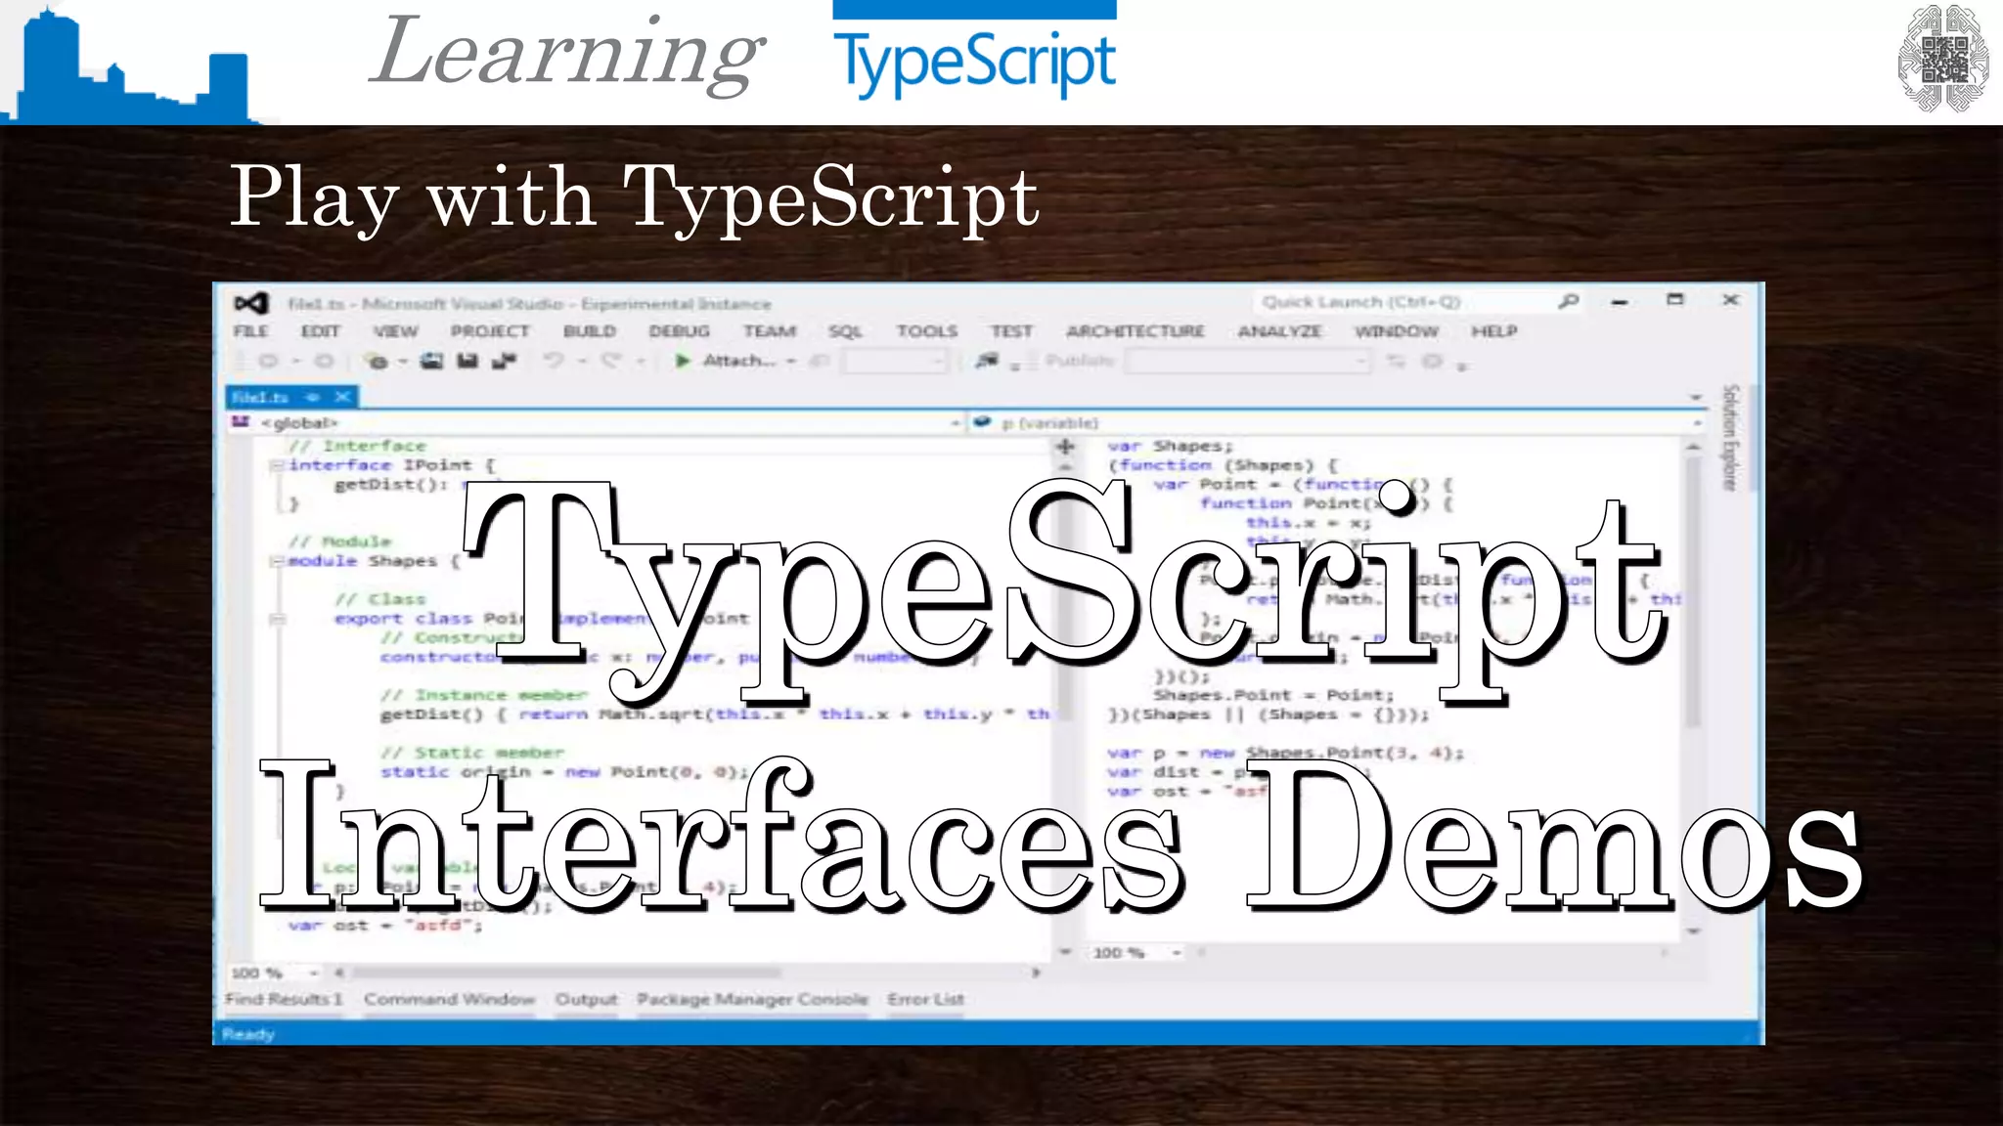
Task: Click the Find in Files toolbar icon
Action: click(x=988, y=361)
